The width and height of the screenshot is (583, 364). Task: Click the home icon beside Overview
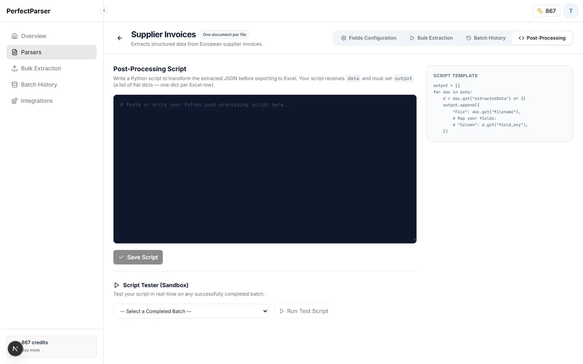pos(15,36)
